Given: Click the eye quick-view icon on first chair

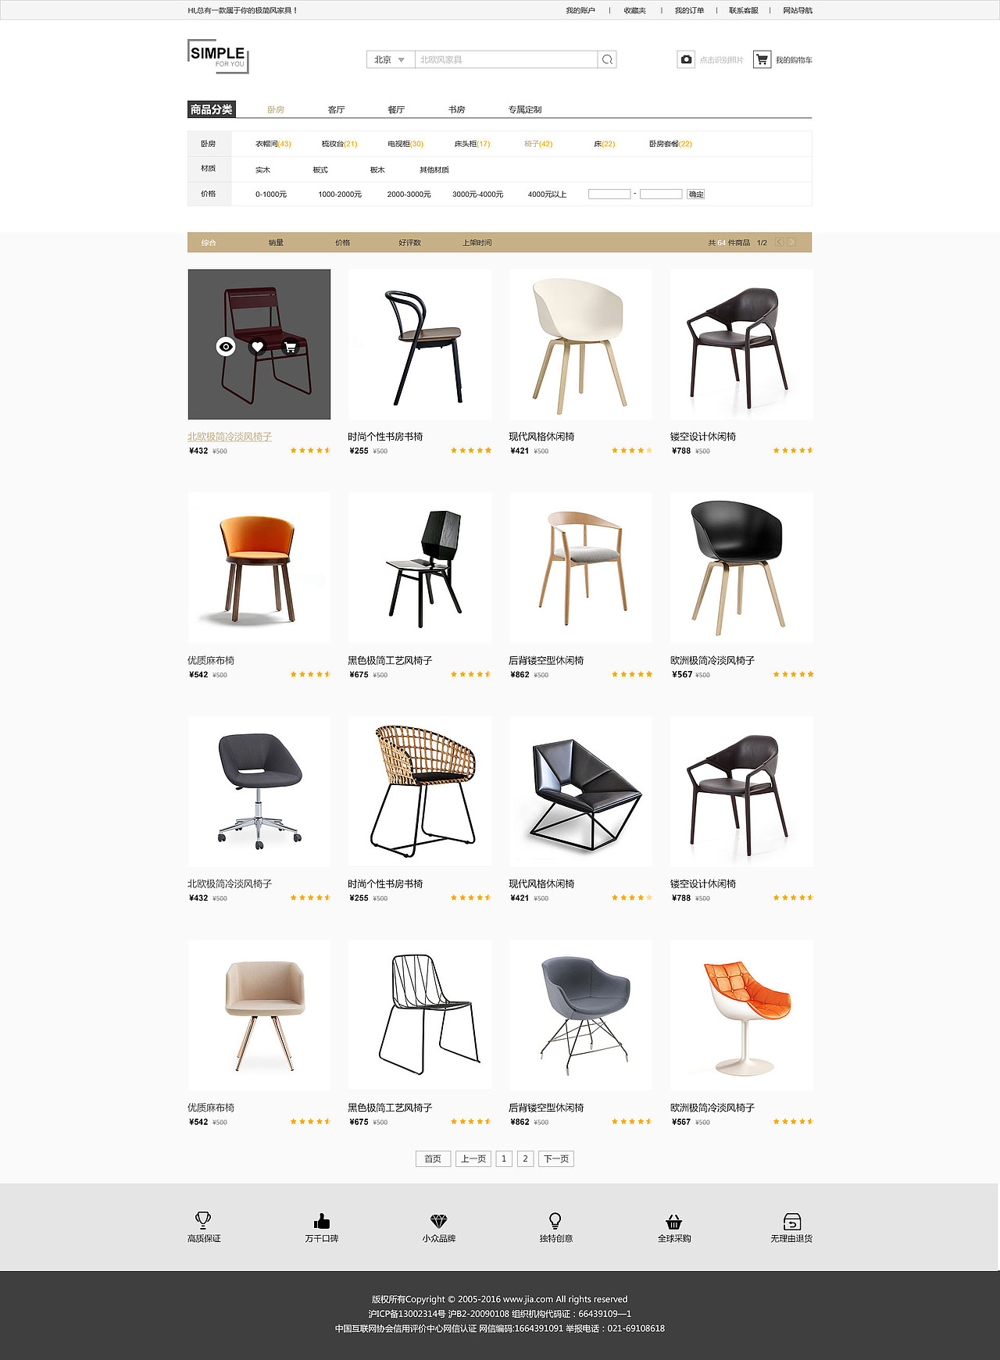Looking at the screenshot, I should (x=226, y=347).
